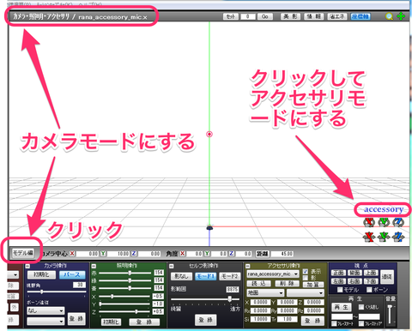Click 初期化 in the camera panel

(x=41, y=274)
